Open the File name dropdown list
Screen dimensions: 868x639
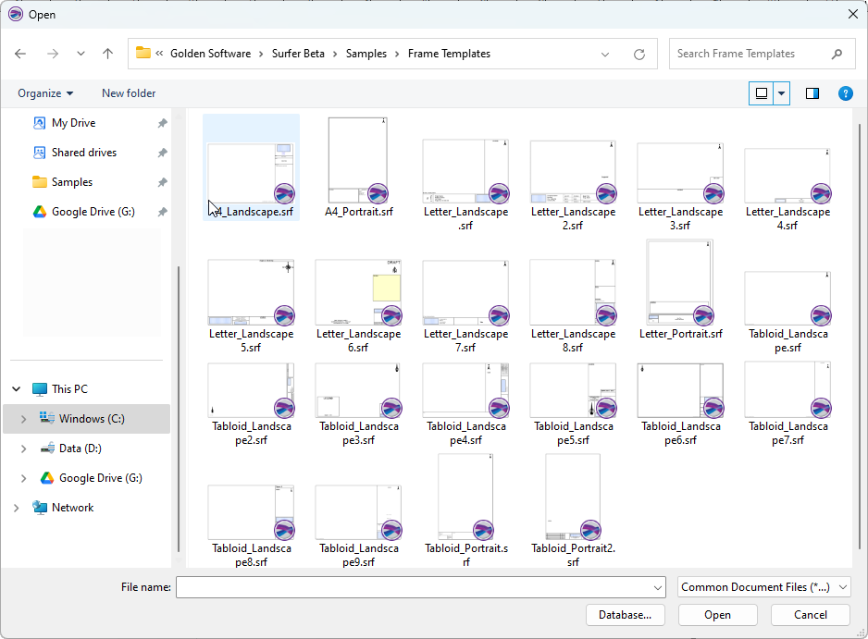coord(657,587)
